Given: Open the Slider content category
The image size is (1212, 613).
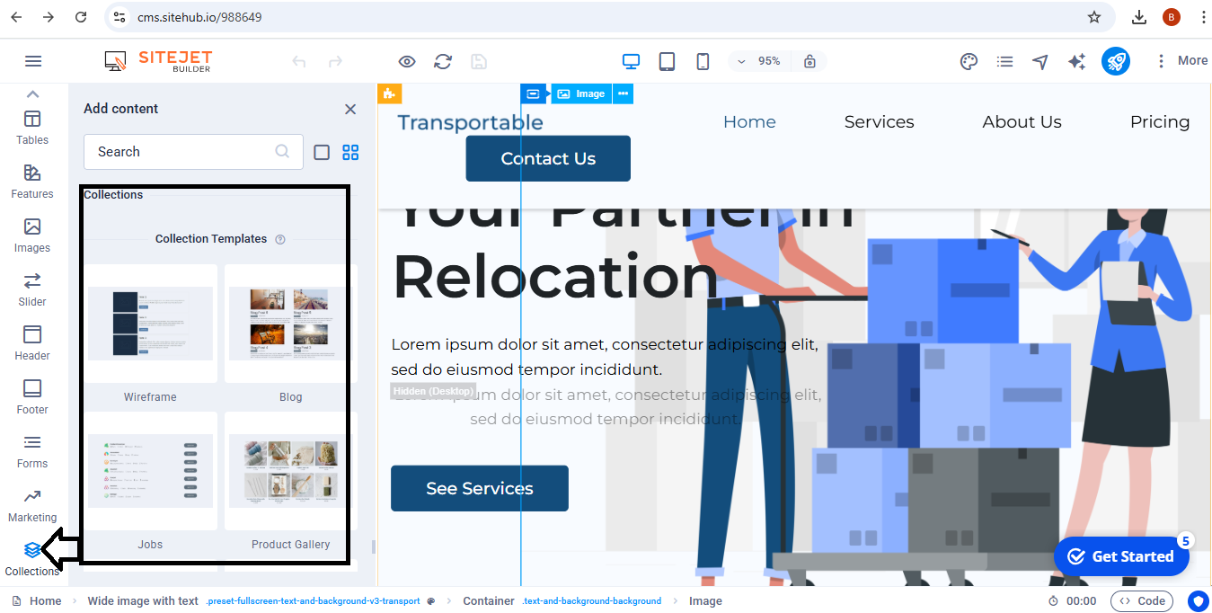Looking at the screenshot, I should pyautogui.click(x=32, y=289).
